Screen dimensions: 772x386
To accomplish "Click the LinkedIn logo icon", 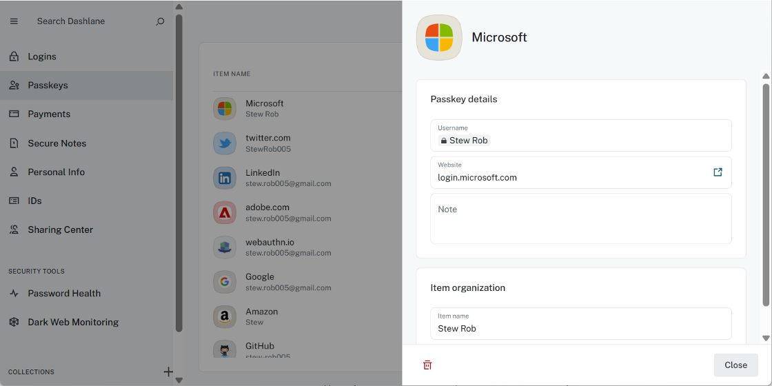I will pyautogui.click(x=225, y=178).
